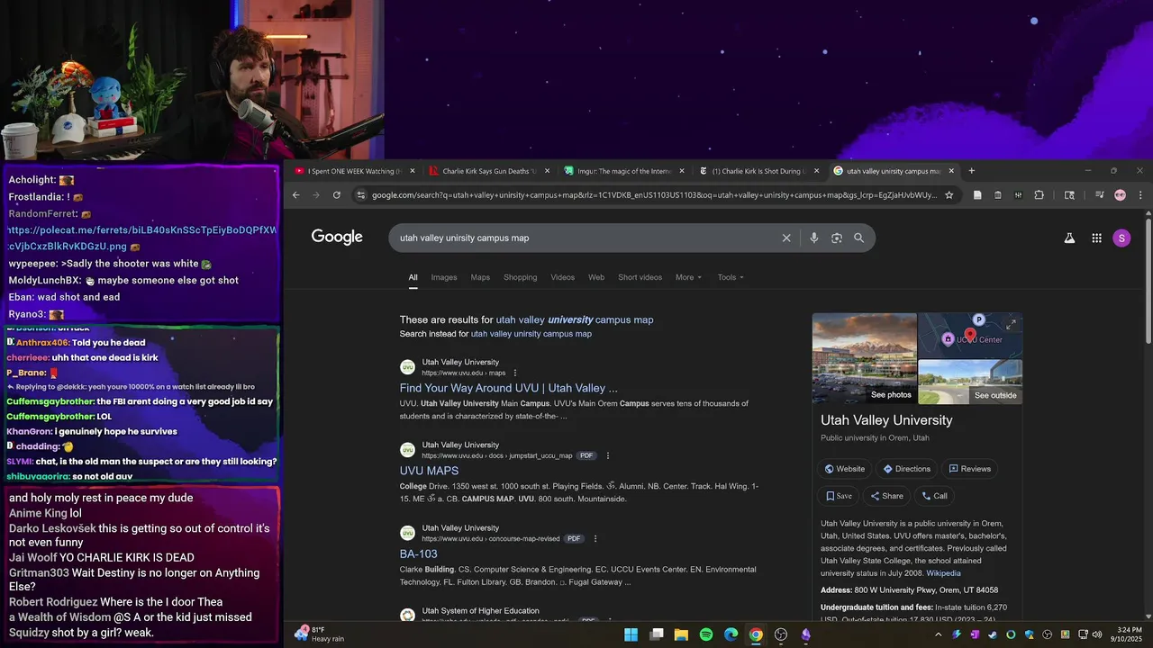Open Microsoft Edge from taskbar

tap(731, 634)
